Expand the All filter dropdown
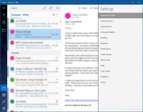The image size is (143, 112). 55,15
